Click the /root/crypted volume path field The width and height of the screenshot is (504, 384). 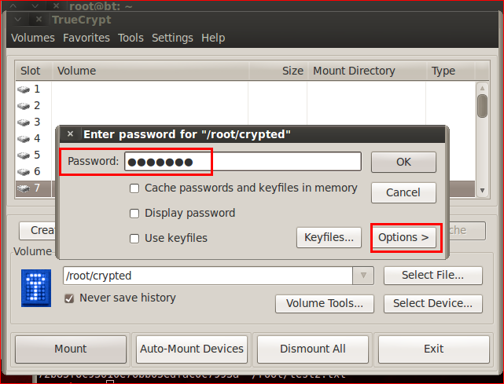pos(208,276)
